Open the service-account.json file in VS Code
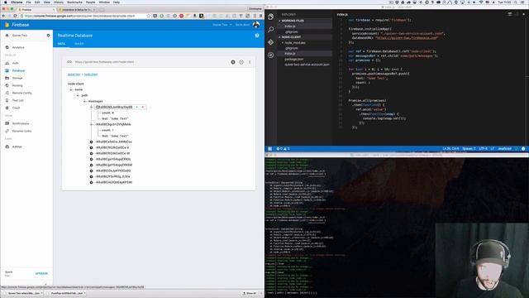This screenshot has height=298, width=529. click(x=307, y=65)
